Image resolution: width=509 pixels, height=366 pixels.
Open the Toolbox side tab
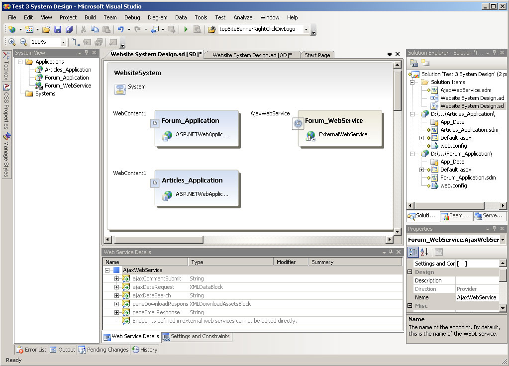(x=6, y=66)
